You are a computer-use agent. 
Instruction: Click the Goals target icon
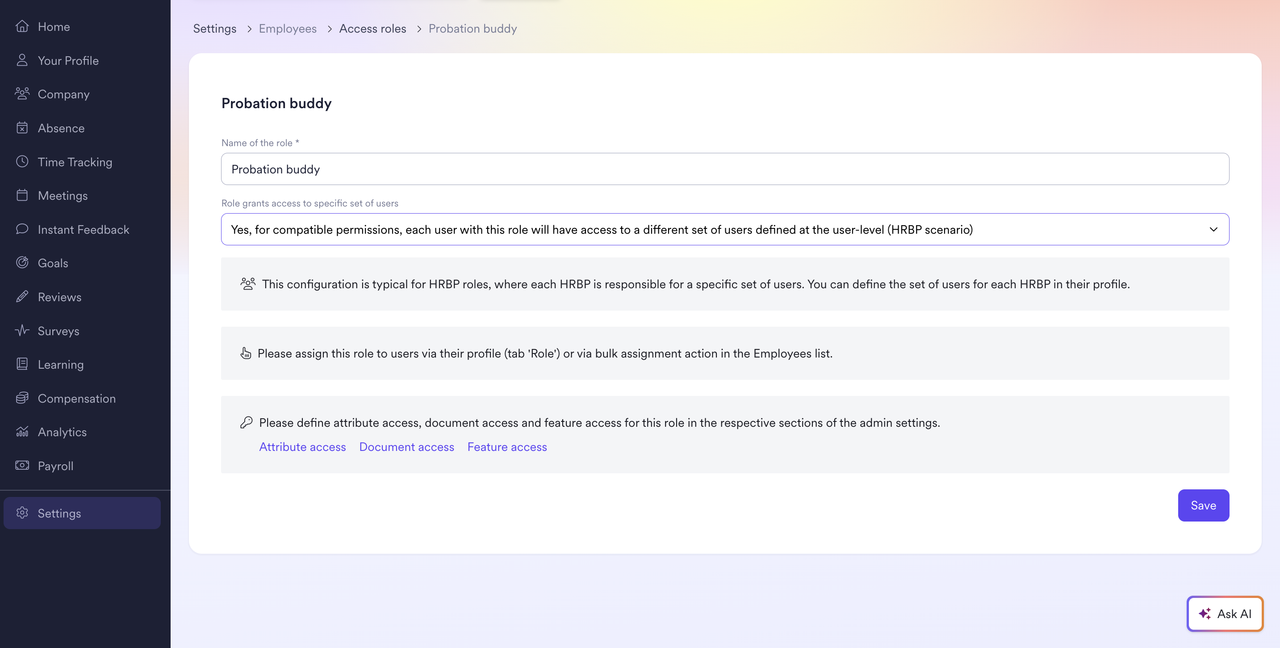22,263
